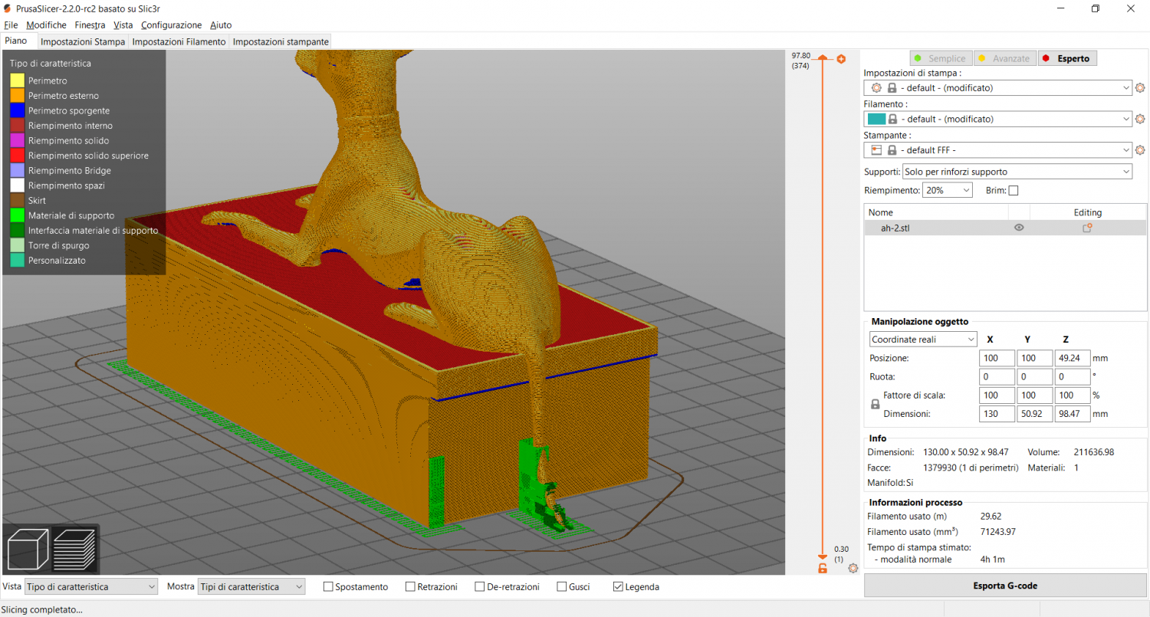This screenshot has height=617, width=1150.
Task: Click the editing icon for ah-2.stl
Action: 1087,228
